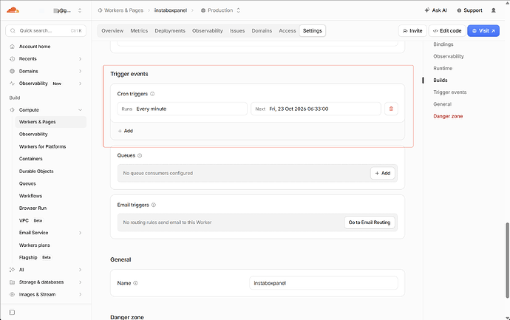Open the Observability tab

(207, 30)
